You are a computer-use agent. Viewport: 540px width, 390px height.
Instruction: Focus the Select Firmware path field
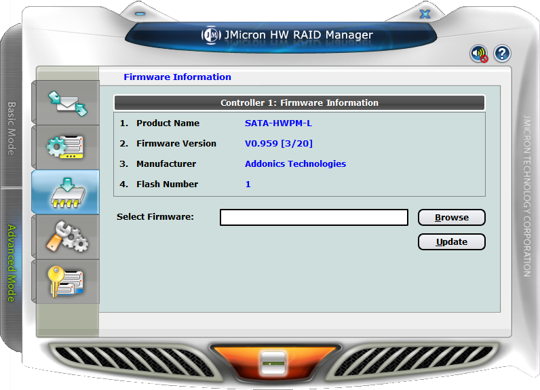[x=313, y=218]
